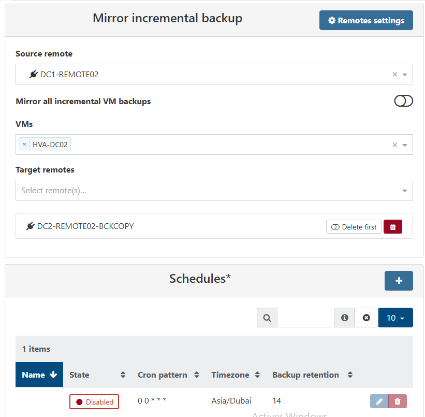Enable the Disabled schedule state

(x=94, y=401)
